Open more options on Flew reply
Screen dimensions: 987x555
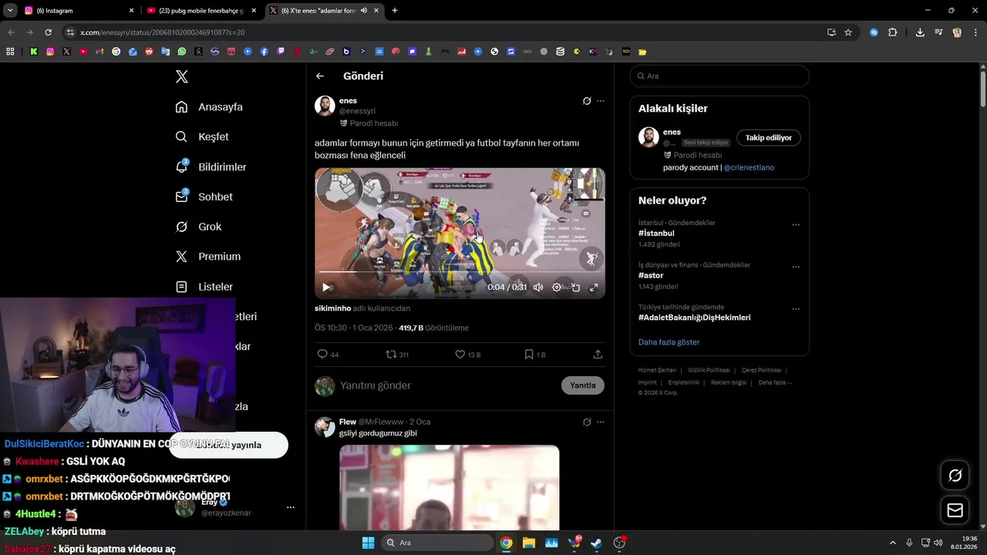coord(601,422)
